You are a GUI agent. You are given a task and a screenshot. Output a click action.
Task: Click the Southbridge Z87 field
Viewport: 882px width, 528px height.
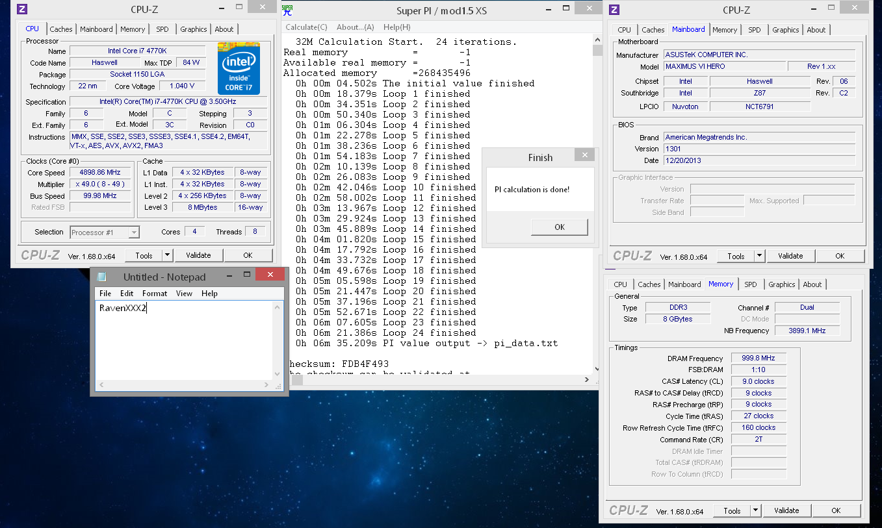coord(760,93)
